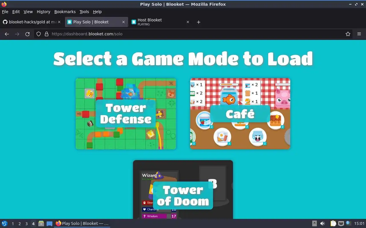The image size is (366, 228).
Task: Switch to workspace 3
Action: click(27, 224)
